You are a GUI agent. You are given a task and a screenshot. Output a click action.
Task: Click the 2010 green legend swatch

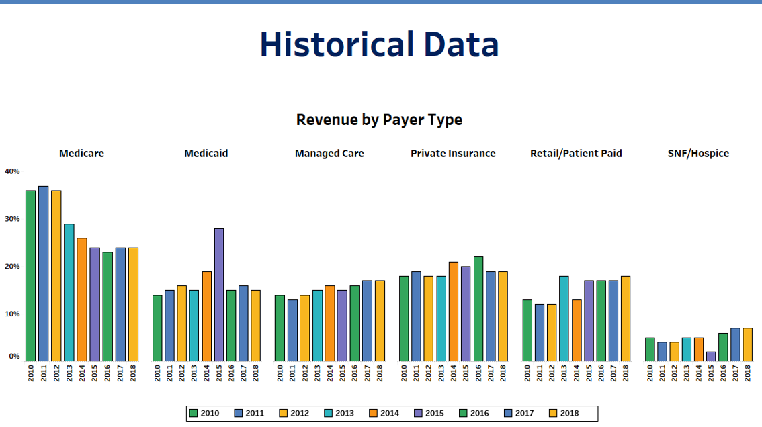[x=193, y=413]
